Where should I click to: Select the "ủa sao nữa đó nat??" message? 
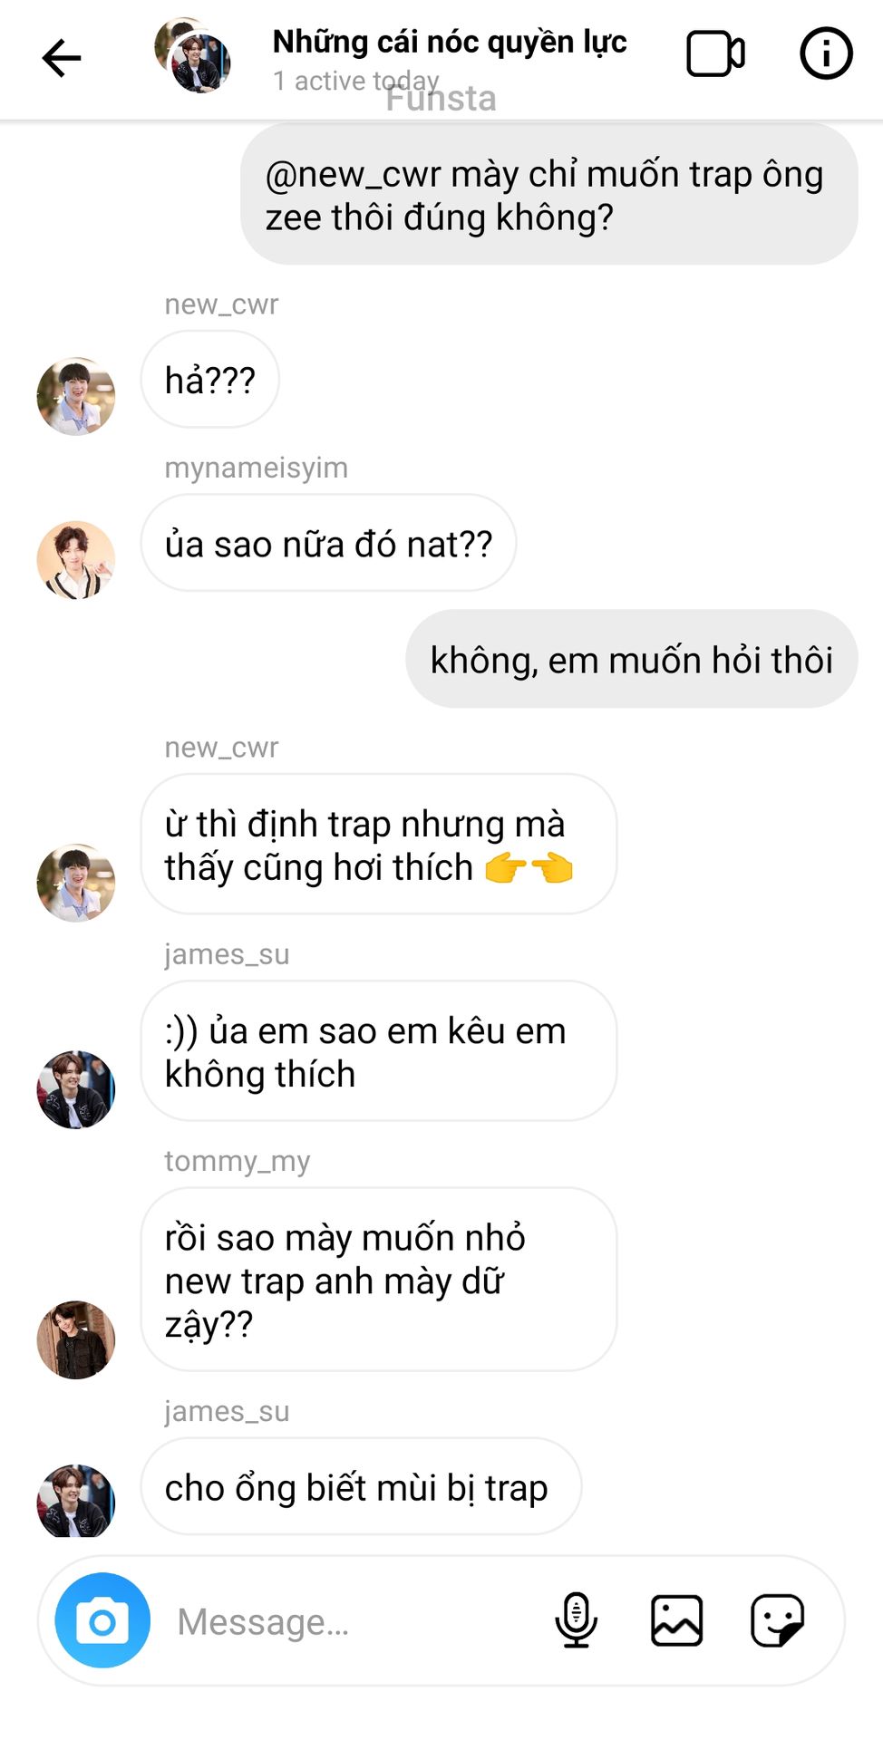coord(328,544)
